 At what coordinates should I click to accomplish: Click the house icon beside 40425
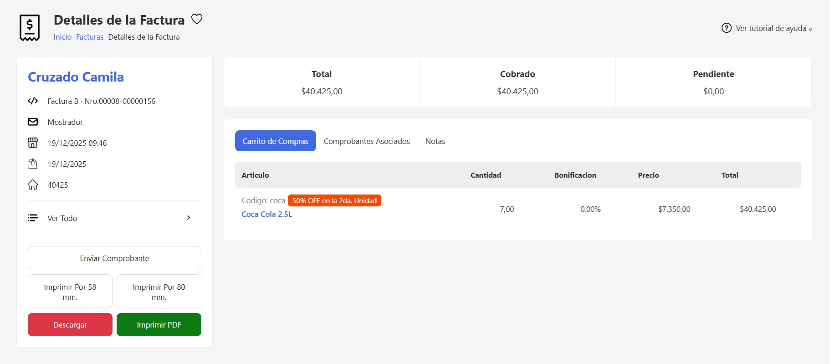33,185
